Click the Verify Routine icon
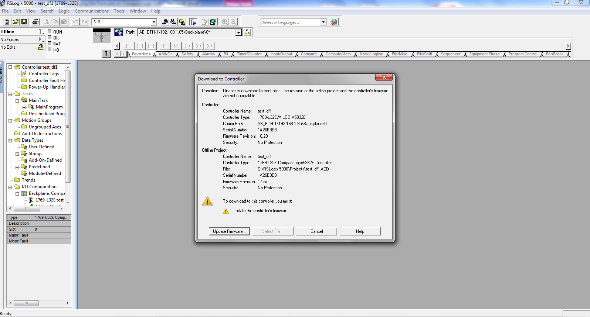The height and width of the screenshot is (317, 590). click(204, 22)
